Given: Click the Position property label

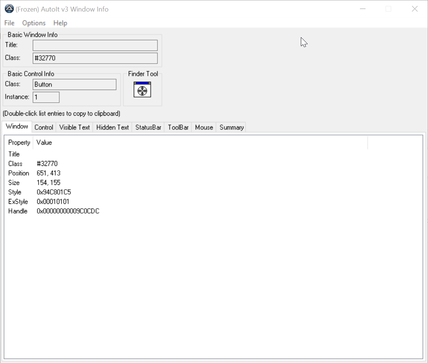Looking at the screenshot, I should [x=19, y=173].
